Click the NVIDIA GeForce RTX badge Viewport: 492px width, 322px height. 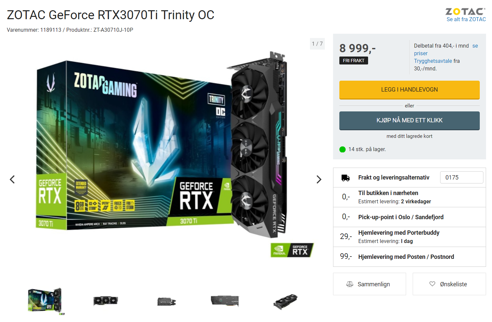point(292,250)
